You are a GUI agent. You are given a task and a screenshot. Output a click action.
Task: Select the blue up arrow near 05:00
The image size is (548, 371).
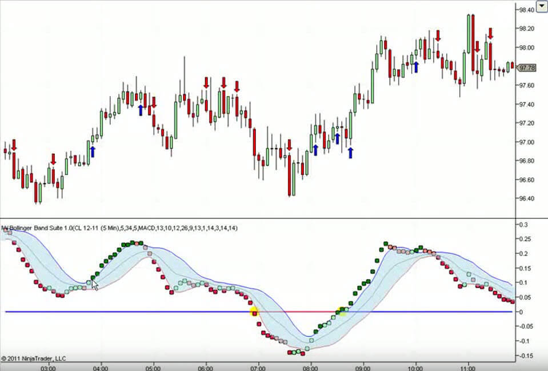[x=141, y=110]
